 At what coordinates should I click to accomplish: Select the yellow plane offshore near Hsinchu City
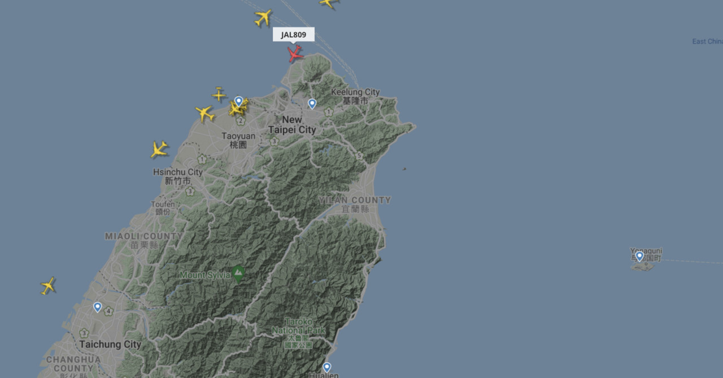point(159,150)
